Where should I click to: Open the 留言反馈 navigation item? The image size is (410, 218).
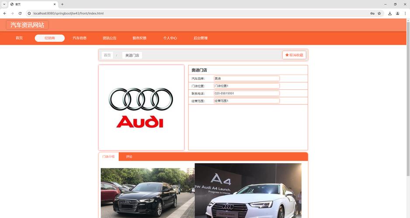pyautogui.click(x=139, y=38)
